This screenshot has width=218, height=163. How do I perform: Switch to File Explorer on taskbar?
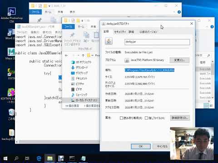[50, 158]
